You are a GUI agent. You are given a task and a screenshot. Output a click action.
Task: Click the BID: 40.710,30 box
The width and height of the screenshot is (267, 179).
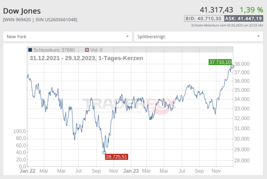[204, 19]
